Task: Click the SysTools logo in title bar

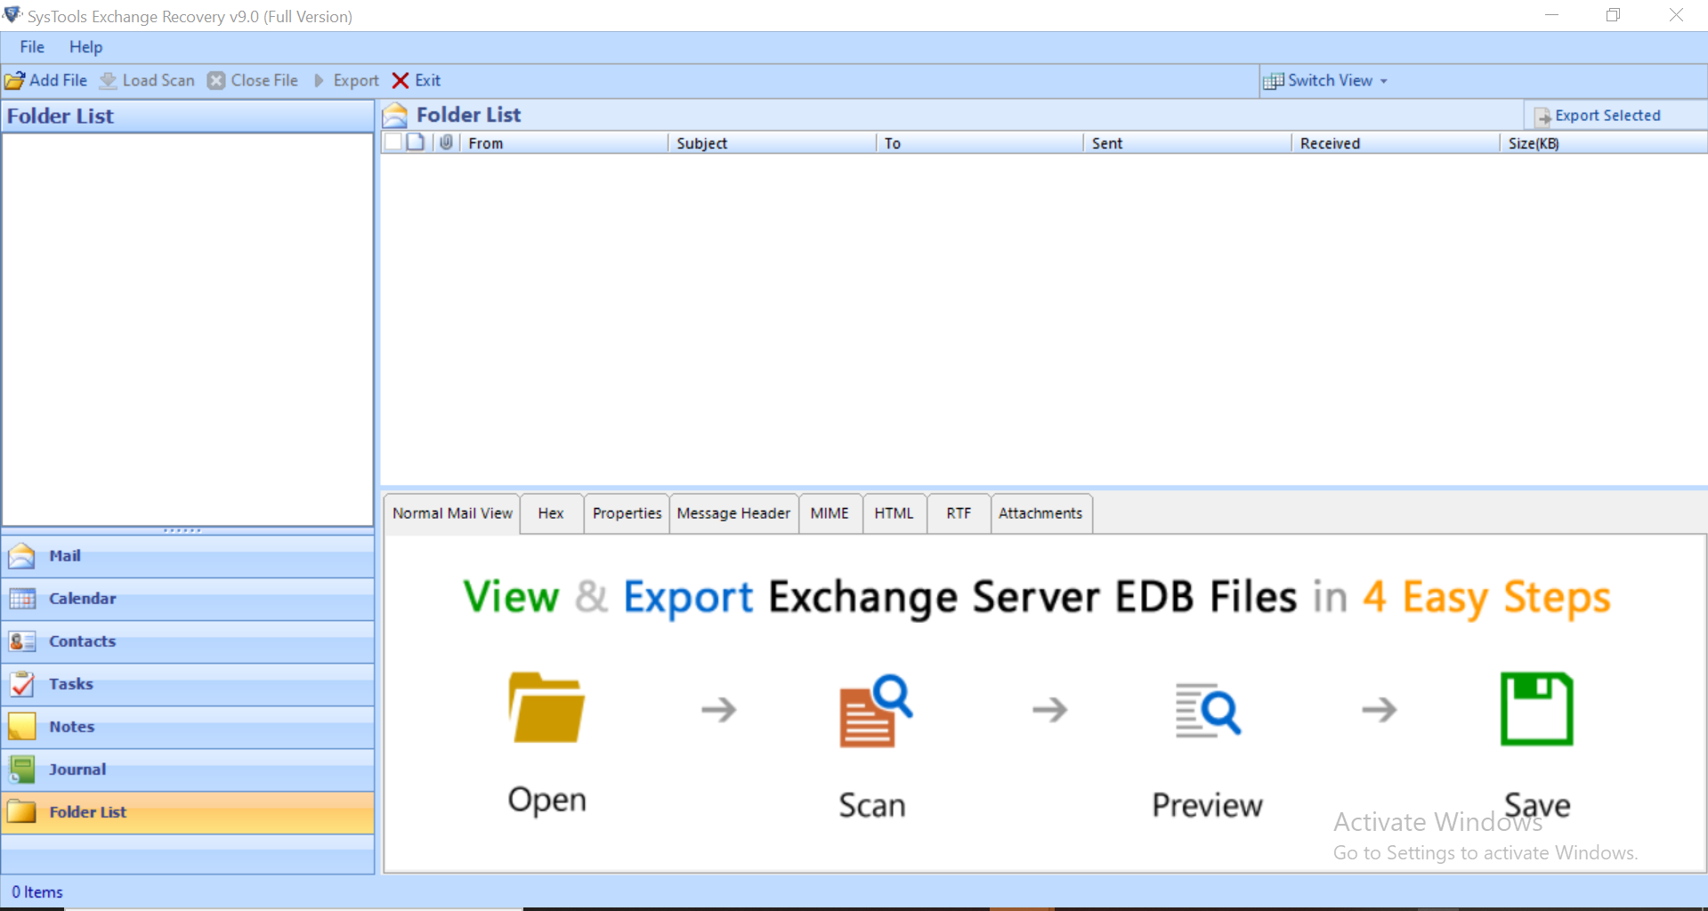Action: (x=12, y=15)
